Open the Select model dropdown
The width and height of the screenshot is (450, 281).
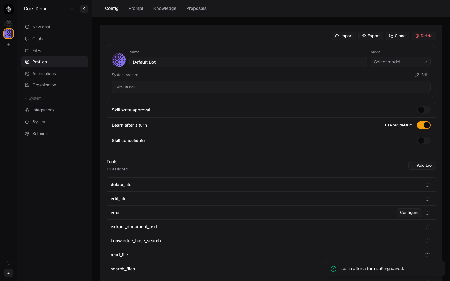tap(401, 62)
